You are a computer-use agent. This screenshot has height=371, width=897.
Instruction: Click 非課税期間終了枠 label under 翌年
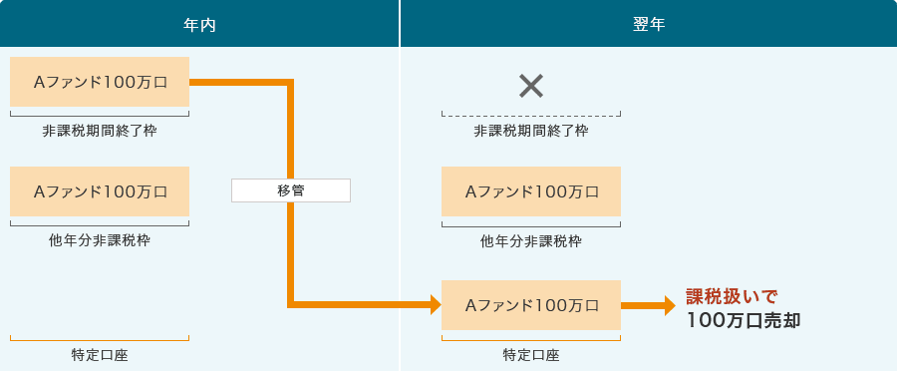[531, 131]
